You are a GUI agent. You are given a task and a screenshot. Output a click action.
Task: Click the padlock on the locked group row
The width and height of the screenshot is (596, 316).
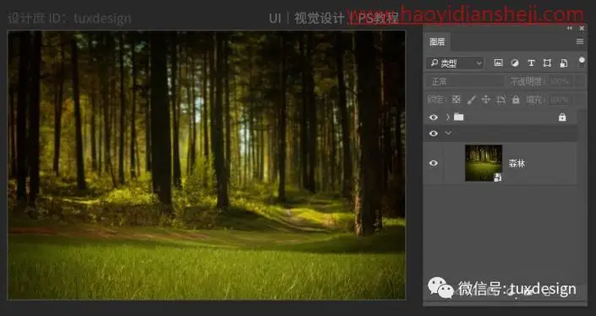tap(562, 117)
